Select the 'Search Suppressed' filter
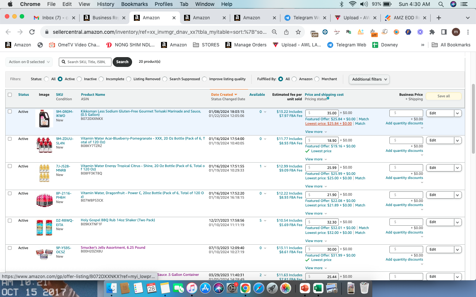 click(165, 79)
